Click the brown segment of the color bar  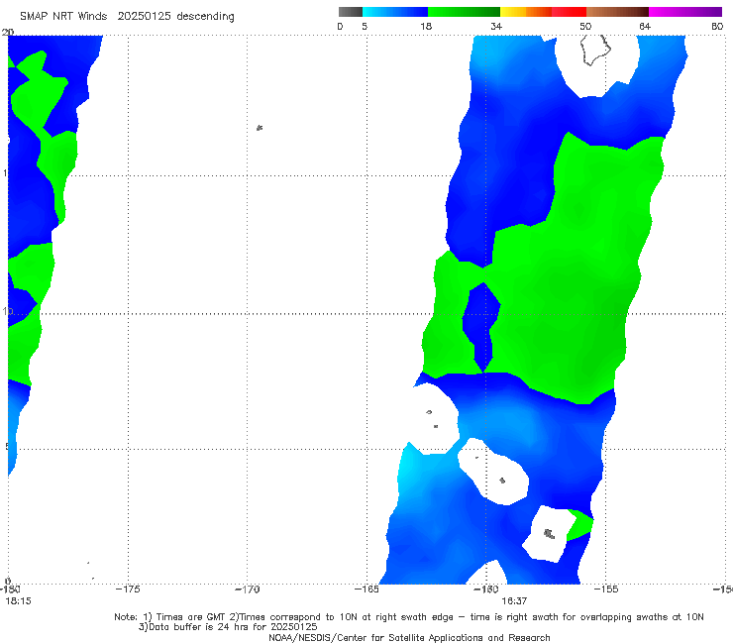click(x=617, y=12)
